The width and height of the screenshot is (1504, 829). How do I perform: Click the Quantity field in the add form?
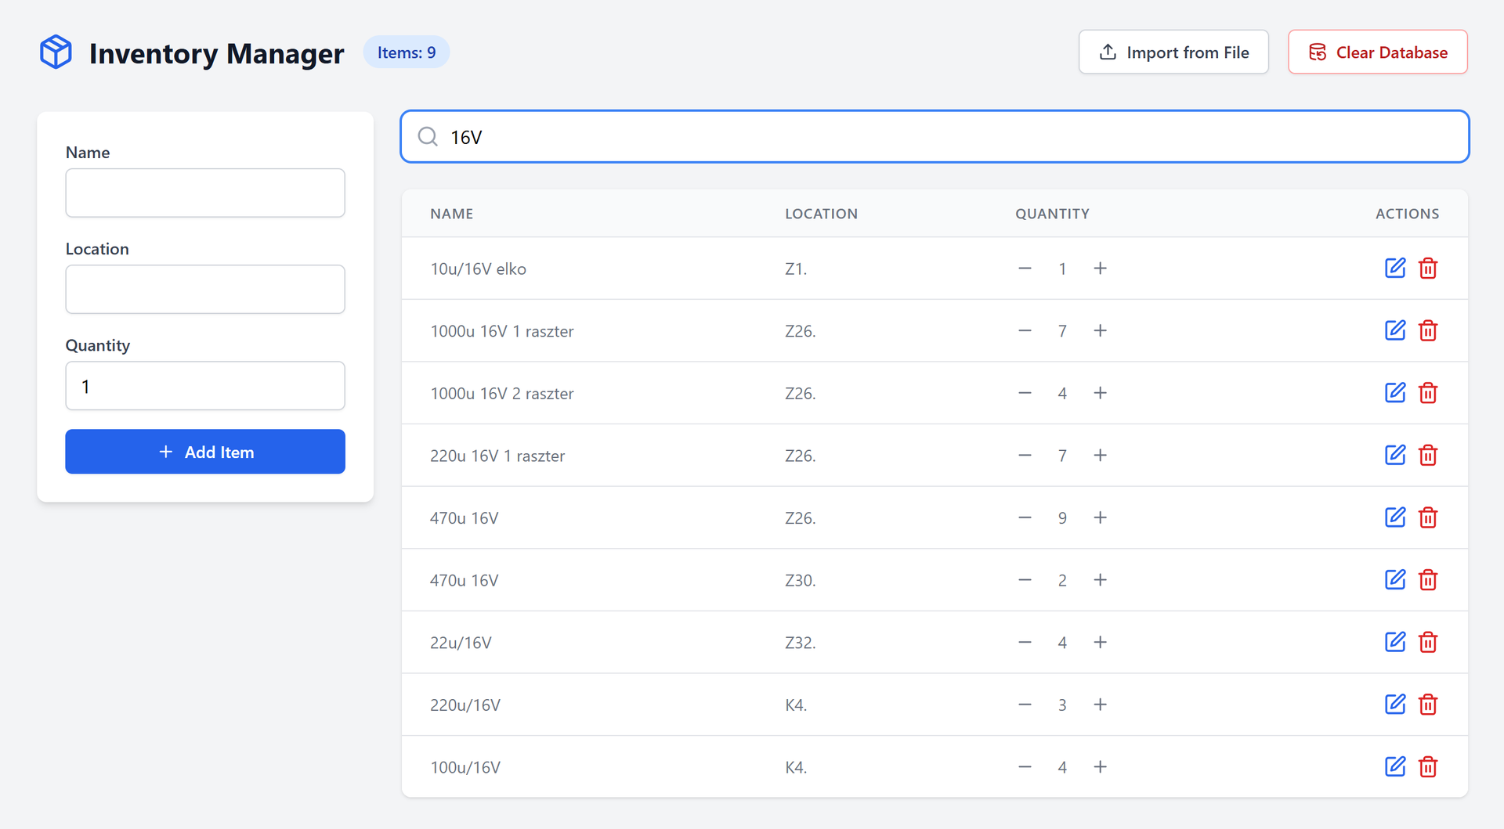[x=205, y=386]
